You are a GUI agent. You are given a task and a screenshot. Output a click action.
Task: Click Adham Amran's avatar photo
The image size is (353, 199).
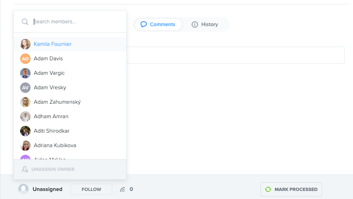coord(25,117)
